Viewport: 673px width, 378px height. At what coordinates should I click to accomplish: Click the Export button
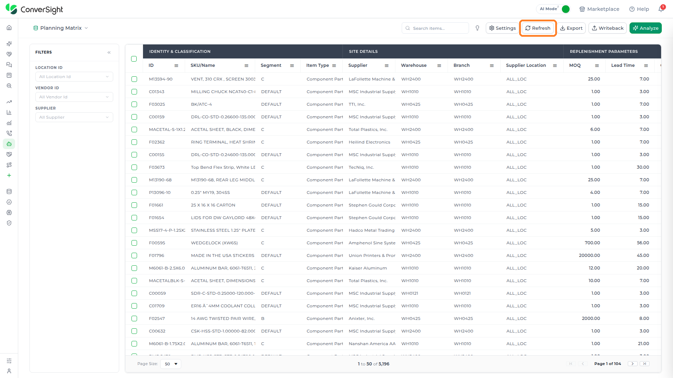[x=571, y=28]
